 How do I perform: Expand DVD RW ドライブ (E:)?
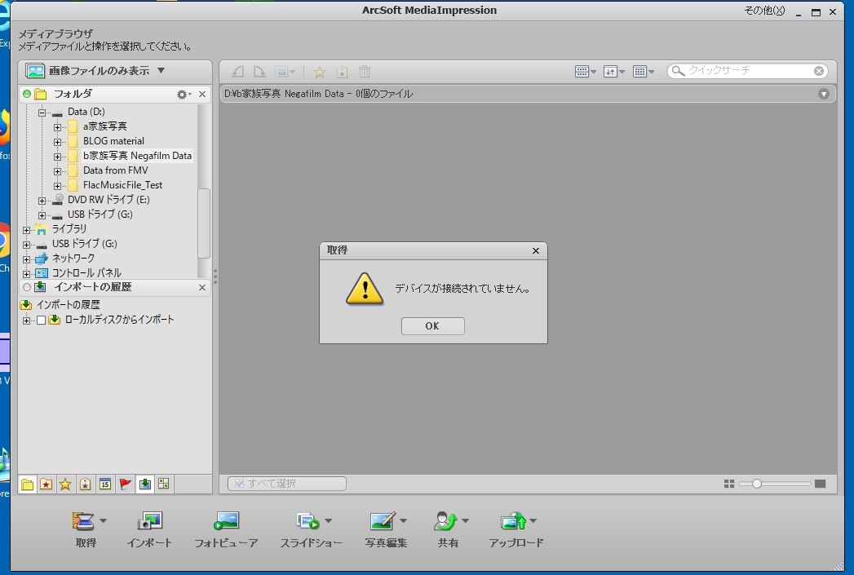(42, 201)
